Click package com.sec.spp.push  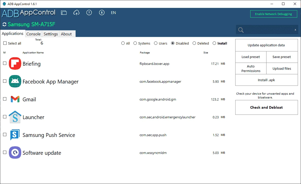153,135
